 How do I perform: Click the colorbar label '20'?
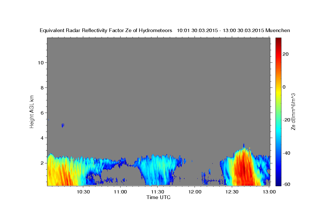[285, 54]
